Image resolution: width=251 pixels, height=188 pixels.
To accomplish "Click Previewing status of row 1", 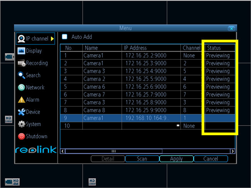I will click(218, 55).
